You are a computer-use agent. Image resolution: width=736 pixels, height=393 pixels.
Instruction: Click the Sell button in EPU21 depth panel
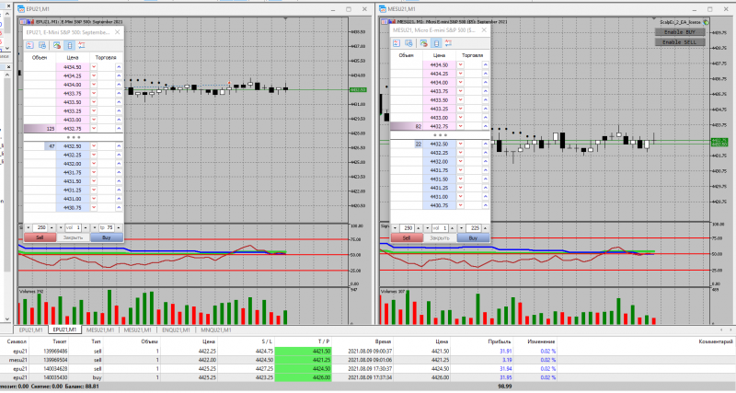point(40,237)
